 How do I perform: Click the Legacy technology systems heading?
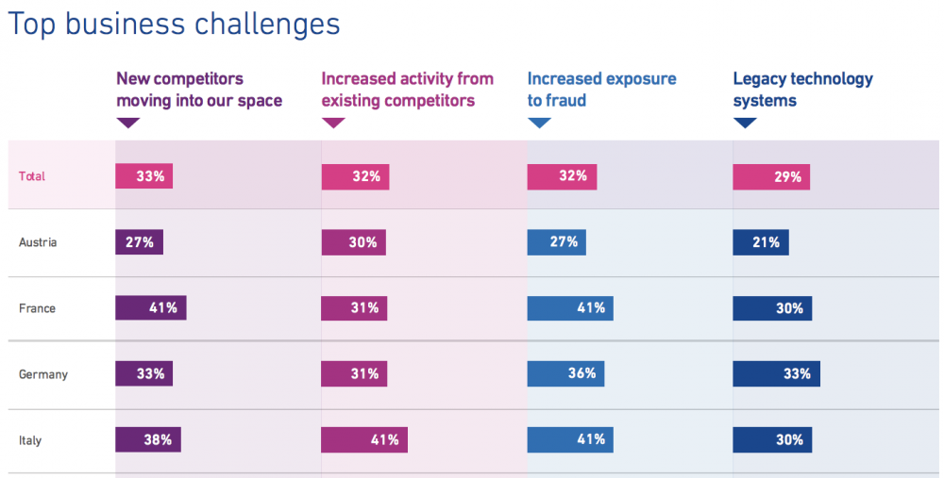click(803, 90)
